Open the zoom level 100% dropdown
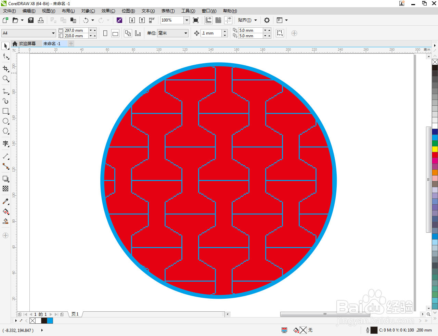Viewport: 438px width, 336px height. pos(187,20)
